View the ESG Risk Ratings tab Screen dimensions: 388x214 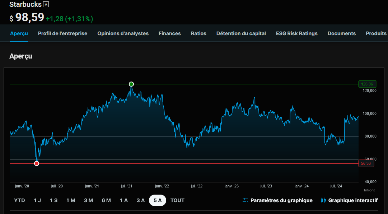click(297, 33)
